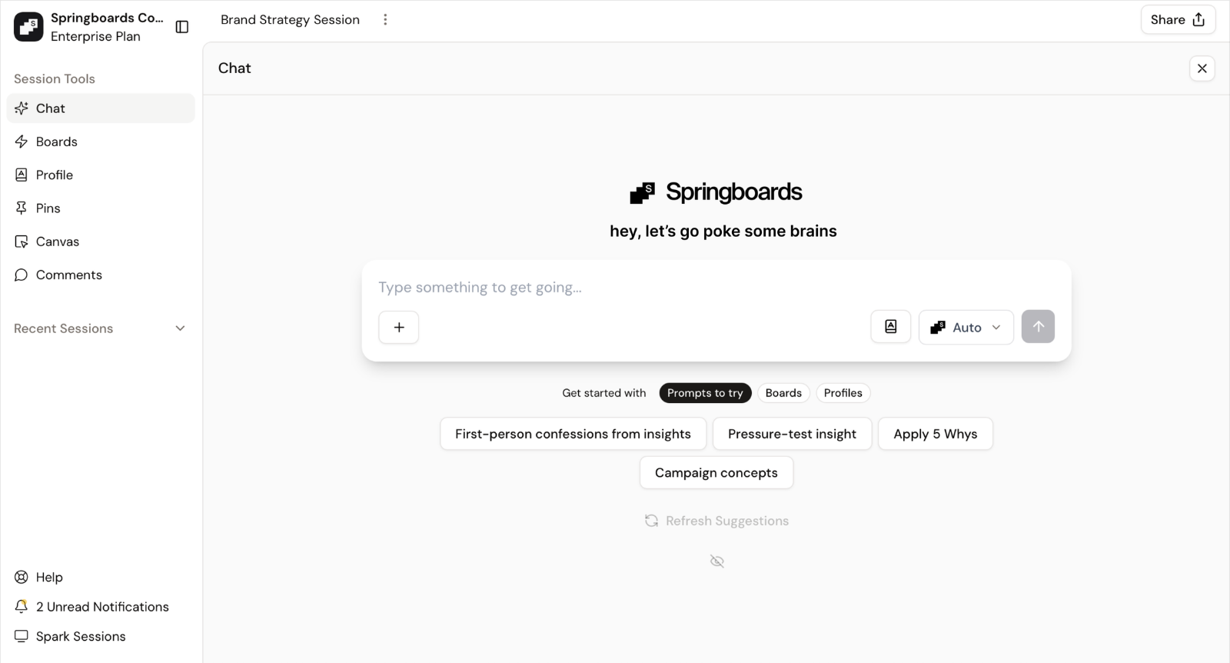The width and height of the screenshot is (1230, 663).
Task: Switch to the Boards suggestion tab
Action: pos(783,393)
